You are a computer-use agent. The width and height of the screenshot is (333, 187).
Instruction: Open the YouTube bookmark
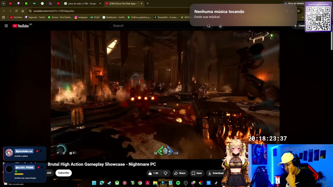16,17
